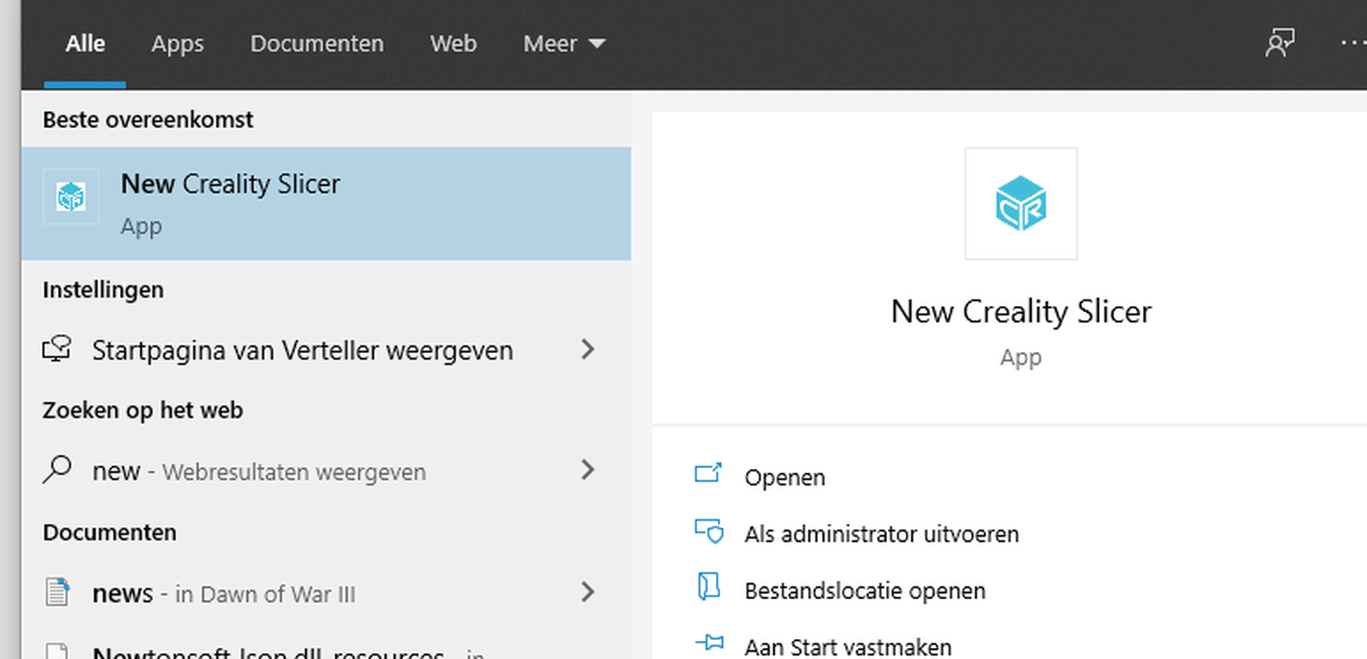Click the pin icon beside Aan Start vastmaken
The height and width of the screenshot is (659, 1367).
click(709, 644)
